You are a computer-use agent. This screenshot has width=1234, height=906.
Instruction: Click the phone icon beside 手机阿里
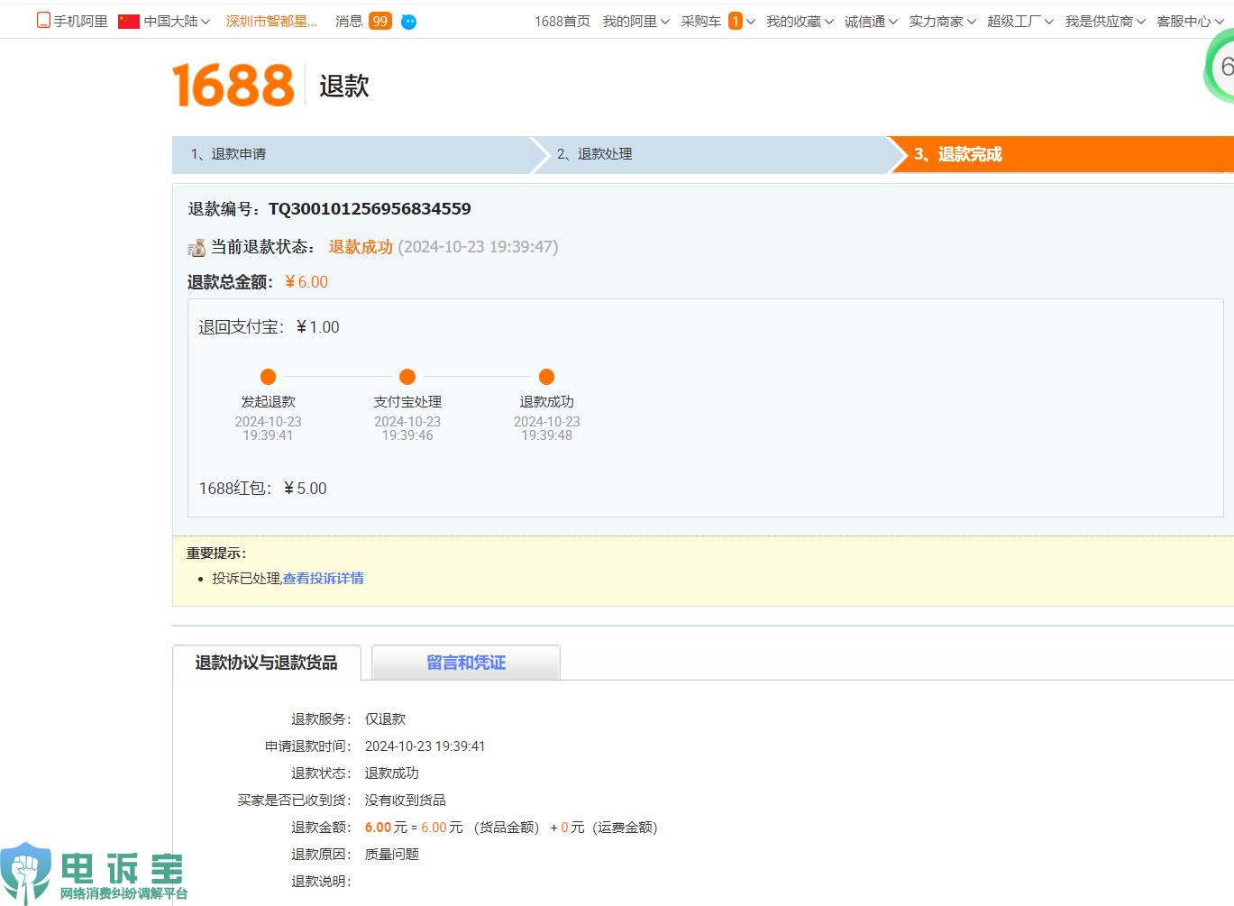click(43, 21)
